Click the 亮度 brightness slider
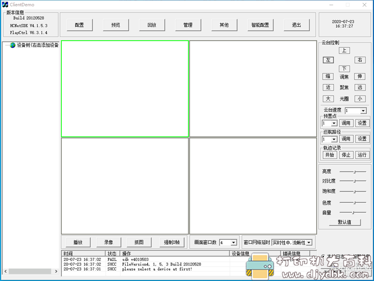Viewport: 374px width, 281px height. pyautogui.click(x=353, y=172)
